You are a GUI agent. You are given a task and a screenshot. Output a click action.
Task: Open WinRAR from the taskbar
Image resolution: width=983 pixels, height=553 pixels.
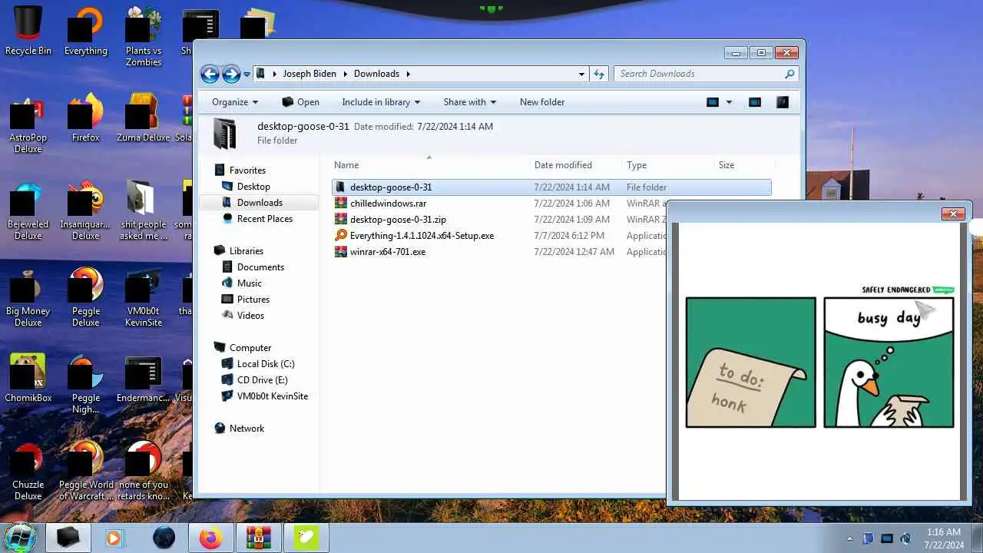(258, 538)
